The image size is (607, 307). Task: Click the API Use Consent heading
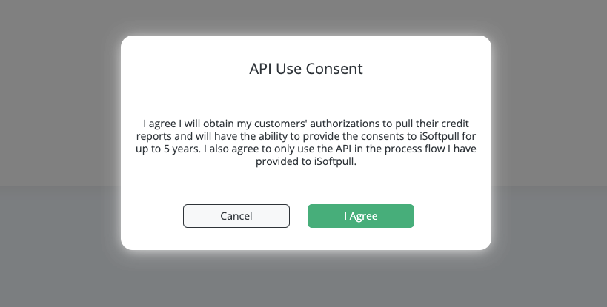click(306, 69)
